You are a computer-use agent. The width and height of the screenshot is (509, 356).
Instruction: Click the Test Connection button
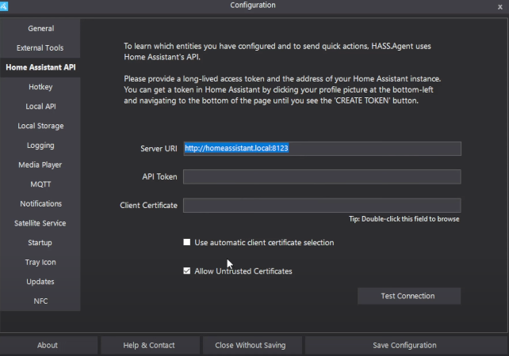click(x=409, y=296)
